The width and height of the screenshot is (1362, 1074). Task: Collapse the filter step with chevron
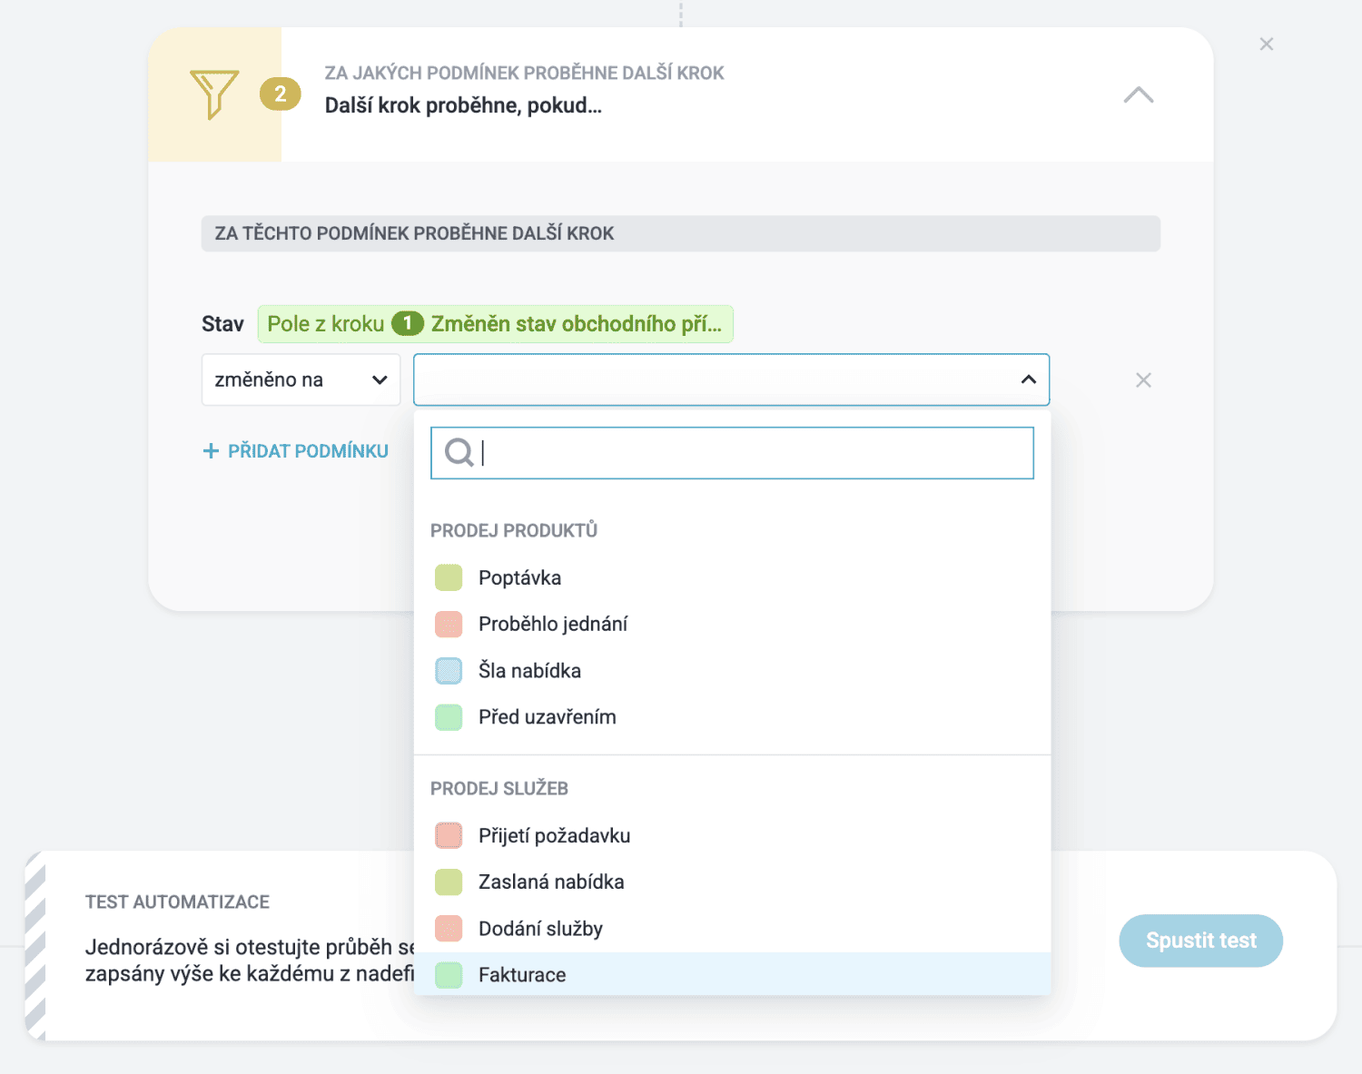(x=1139, y=95)
